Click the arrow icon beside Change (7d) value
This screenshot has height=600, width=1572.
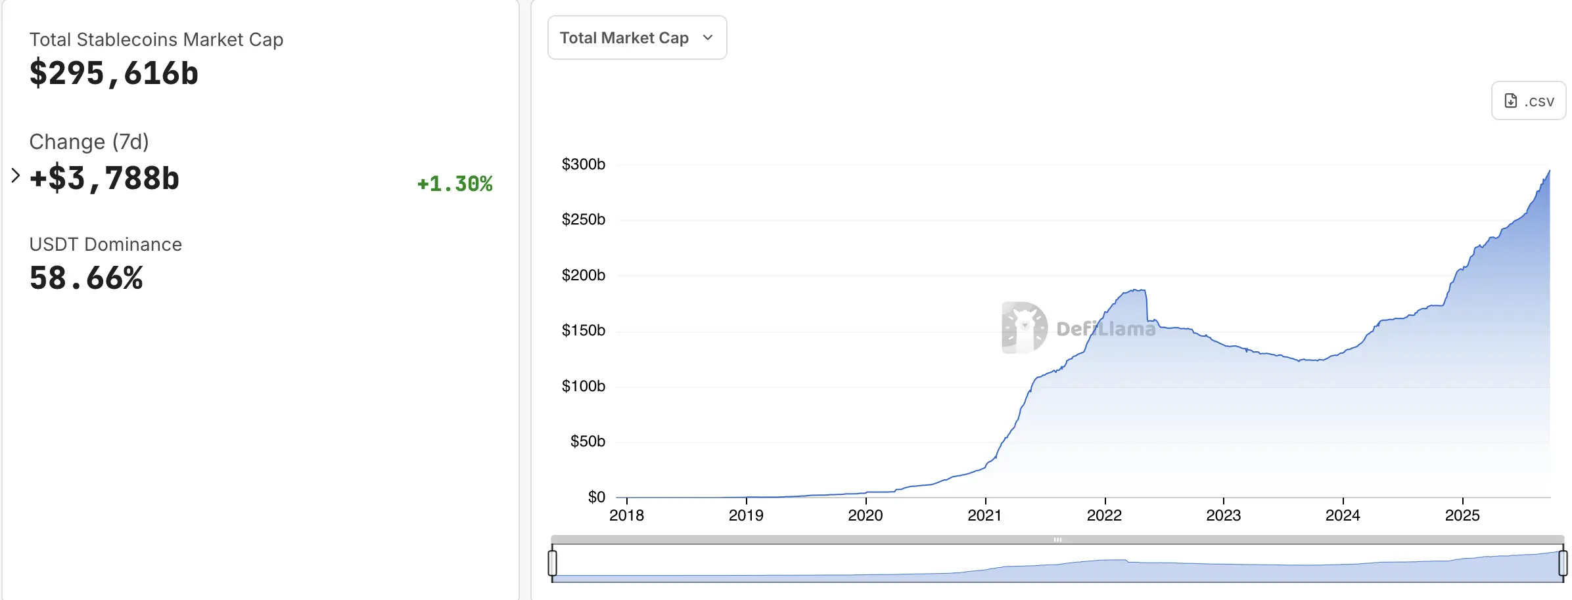pyautogui.click(x=14, y=175)
